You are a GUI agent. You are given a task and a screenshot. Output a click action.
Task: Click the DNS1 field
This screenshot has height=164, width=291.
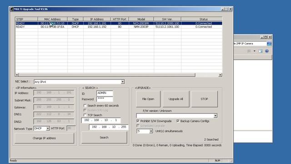[x=54, y=114]
